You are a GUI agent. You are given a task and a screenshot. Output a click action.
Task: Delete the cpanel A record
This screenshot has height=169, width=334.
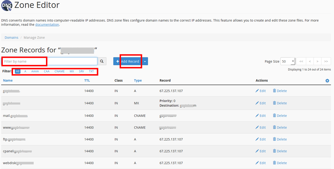(x=280, y=151)
